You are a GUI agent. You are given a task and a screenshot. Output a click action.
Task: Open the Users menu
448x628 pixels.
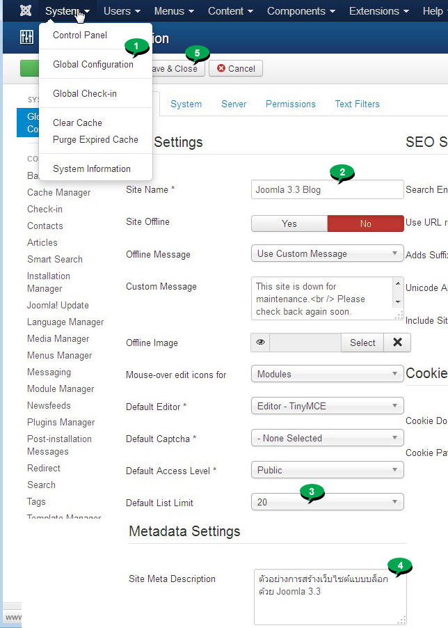click(122, 11)
